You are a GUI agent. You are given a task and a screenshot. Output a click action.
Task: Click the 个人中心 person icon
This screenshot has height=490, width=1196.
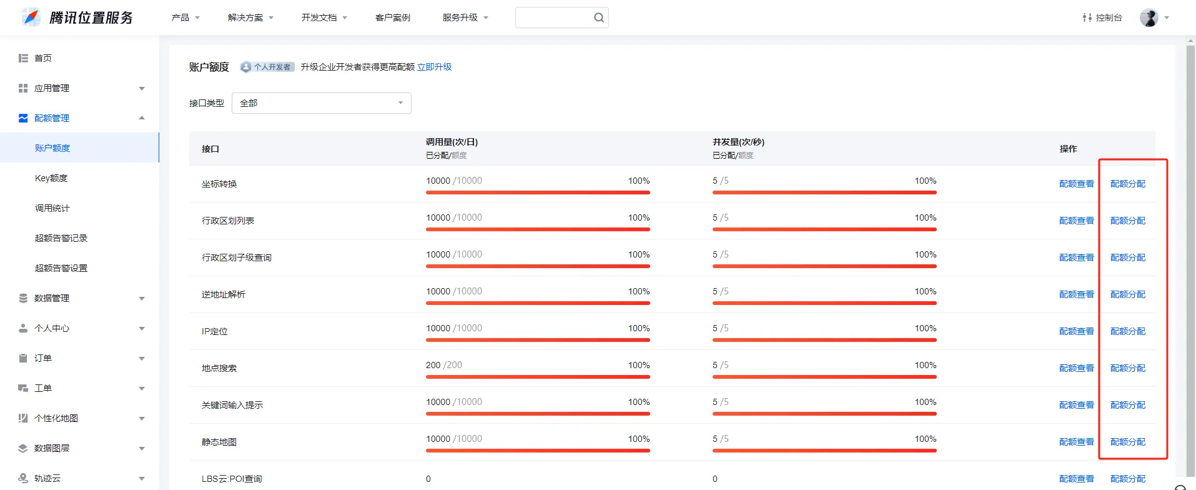point(23,328)
